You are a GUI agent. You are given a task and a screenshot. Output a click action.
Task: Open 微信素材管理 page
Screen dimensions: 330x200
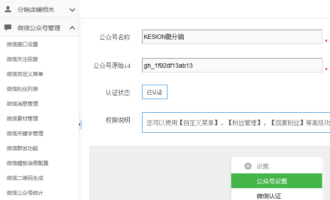22,118
